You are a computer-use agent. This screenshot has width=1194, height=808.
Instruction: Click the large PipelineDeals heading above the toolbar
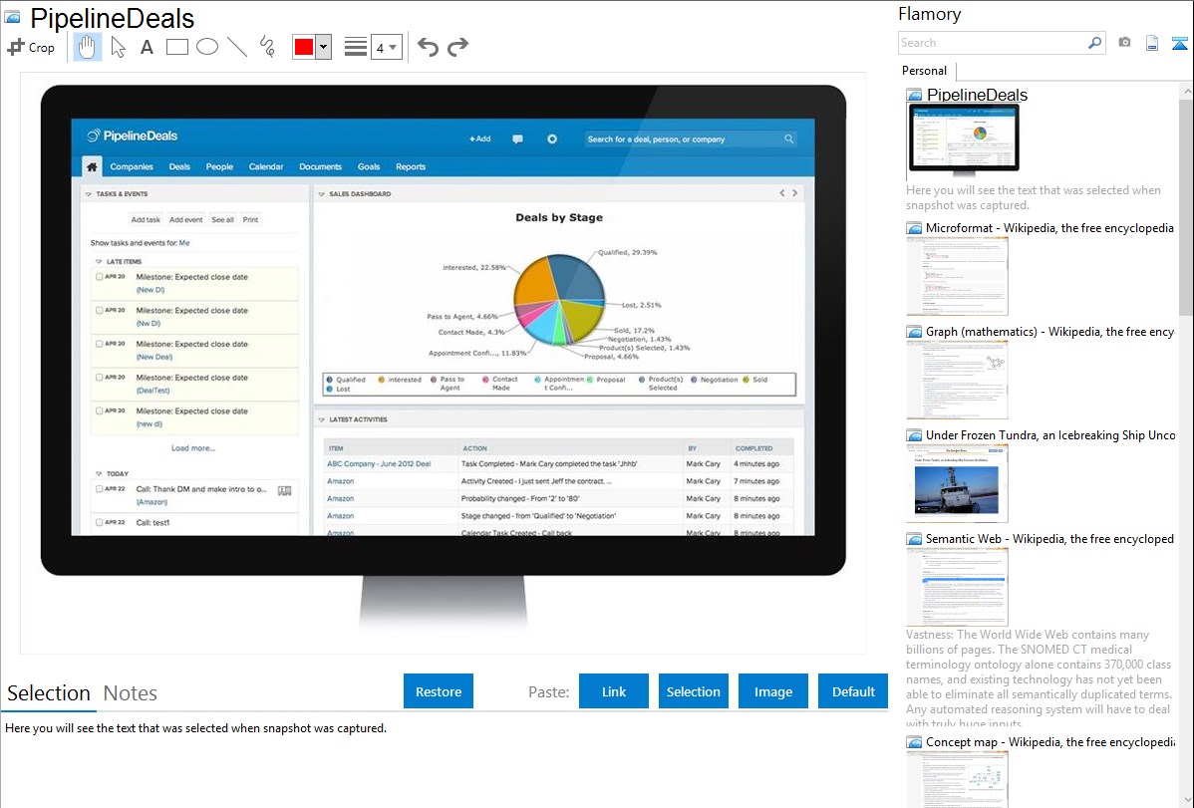click(112, 18)
